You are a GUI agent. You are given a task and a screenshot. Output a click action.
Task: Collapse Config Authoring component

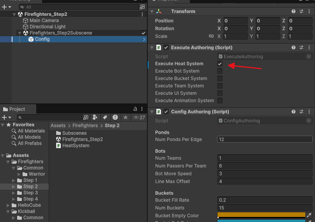point(152,112)
